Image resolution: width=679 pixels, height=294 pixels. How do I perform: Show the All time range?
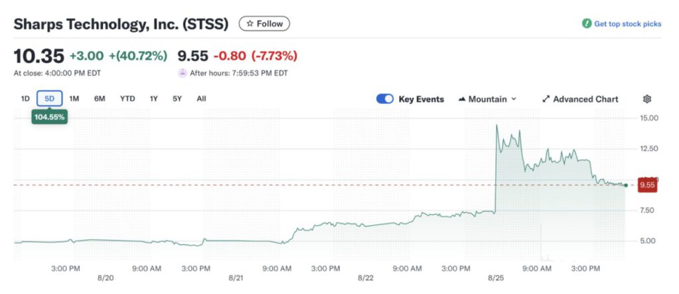tap(201, 99)
